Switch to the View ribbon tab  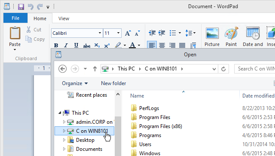point(64,18)
